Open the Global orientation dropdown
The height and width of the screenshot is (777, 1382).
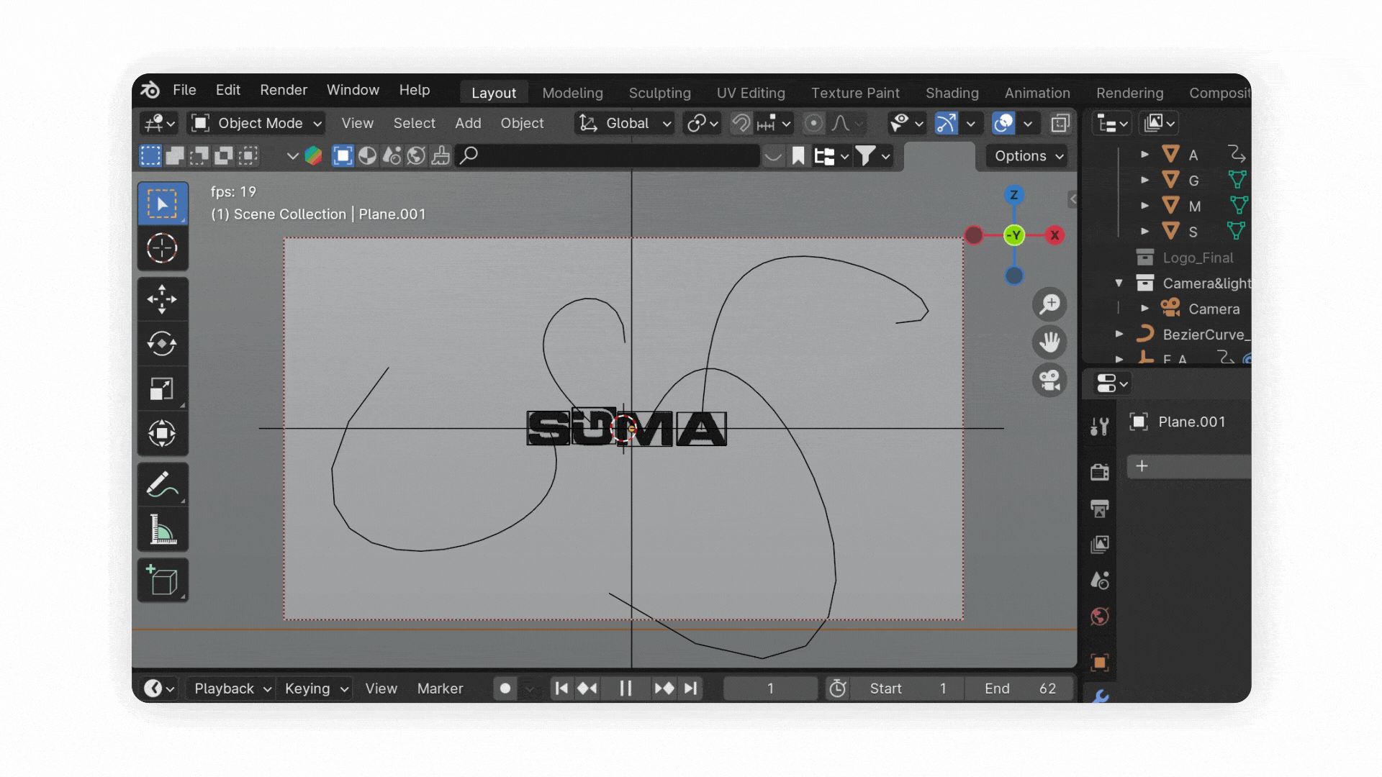pos(626,123)
